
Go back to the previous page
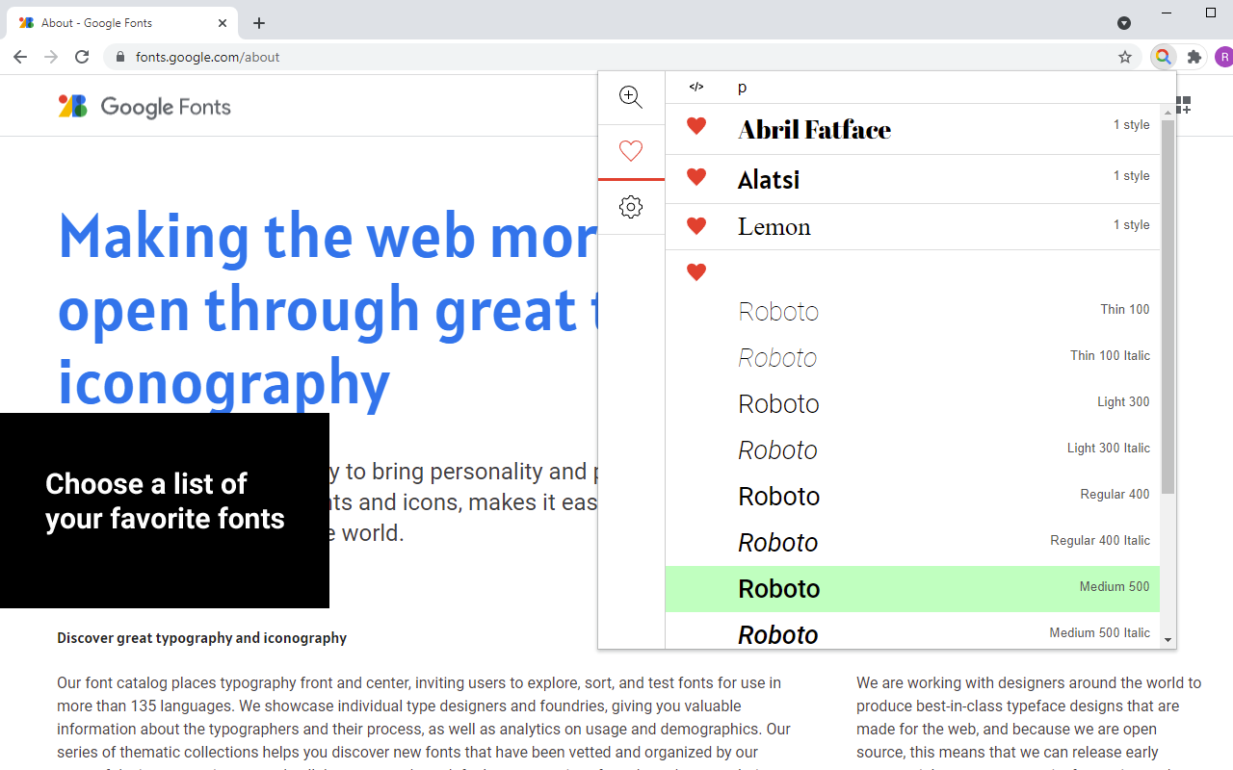click(x=20, y=57)
